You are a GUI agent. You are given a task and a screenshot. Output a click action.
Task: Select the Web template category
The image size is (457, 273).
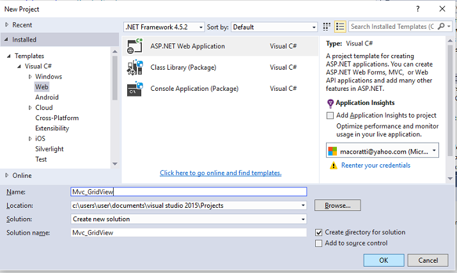(42, 87)
